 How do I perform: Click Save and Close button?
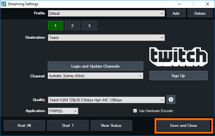pyautogui.click(x=183, y=126)
